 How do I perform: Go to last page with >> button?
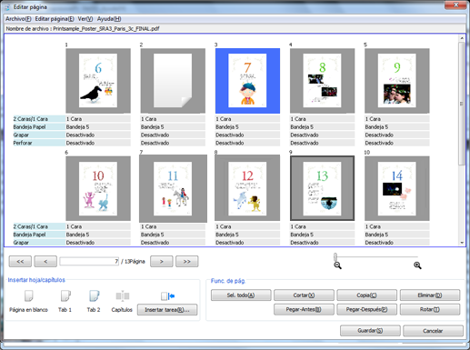pyautogui.click(x=187, y=261)
